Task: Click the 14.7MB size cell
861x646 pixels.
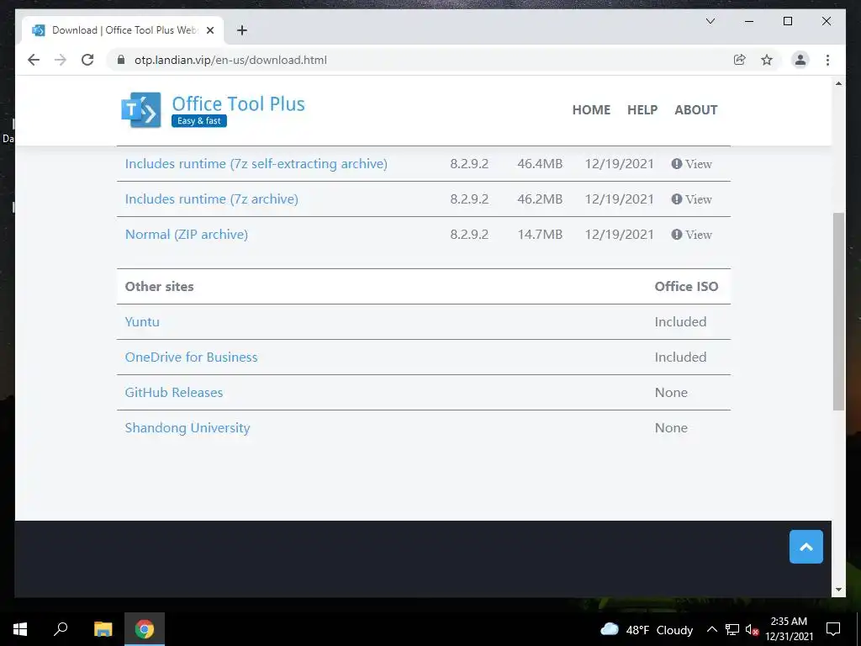Action: tap(540, 235)
